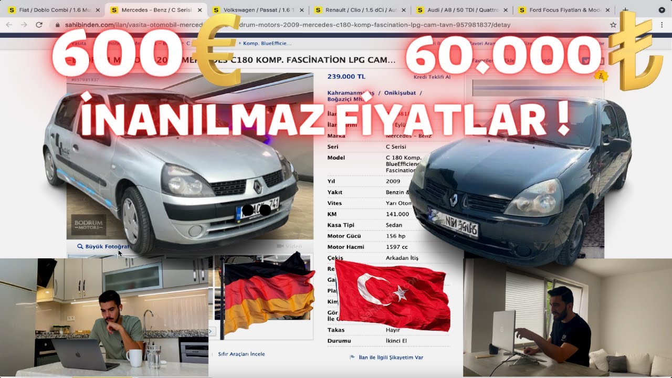Viewport: 672px width, 378px height.
Task: Reload the sahibinden listing page
Action: point(39,25)
